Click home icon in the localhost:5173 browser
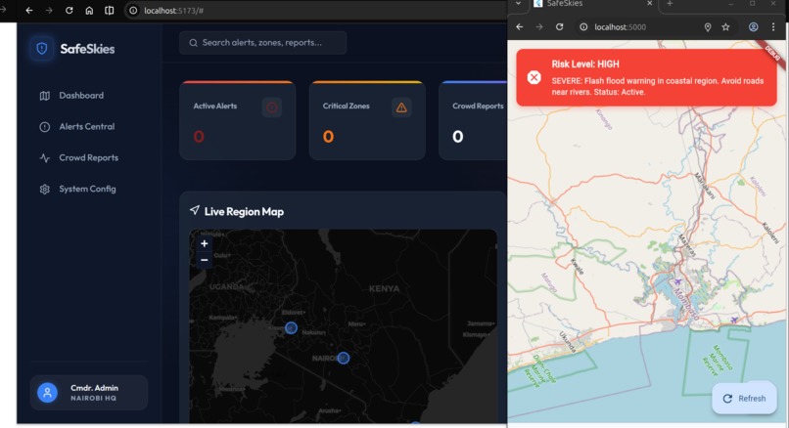 89,10
